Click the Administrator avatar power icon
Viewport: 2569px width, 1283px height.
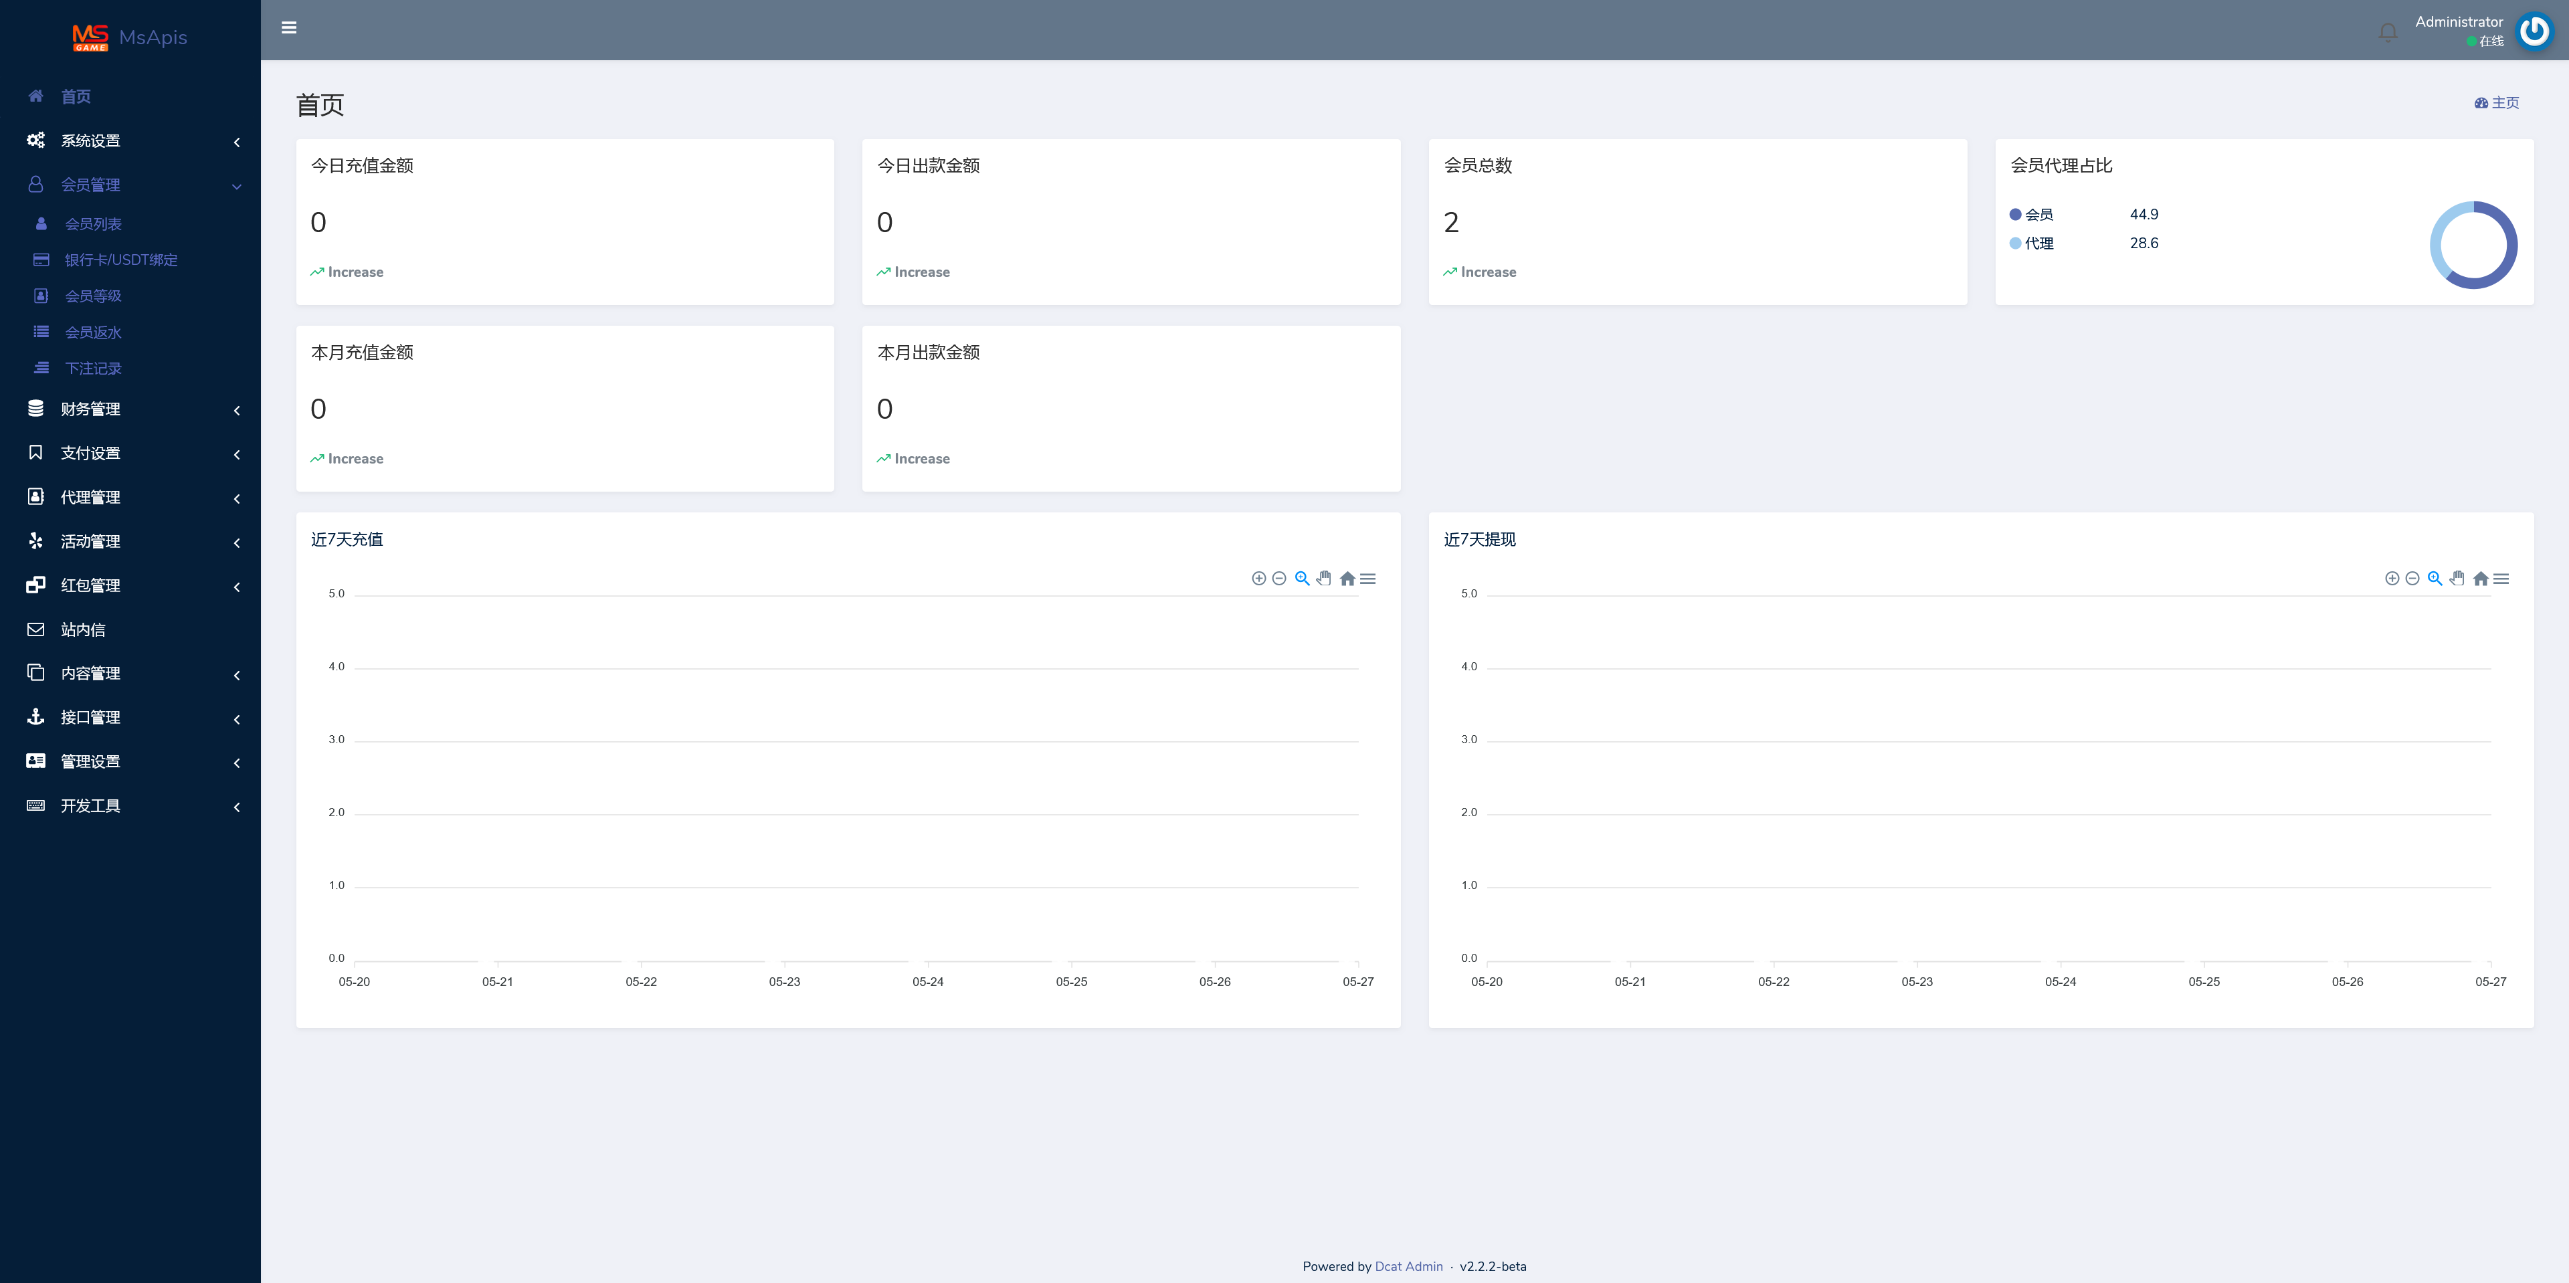2534,31
